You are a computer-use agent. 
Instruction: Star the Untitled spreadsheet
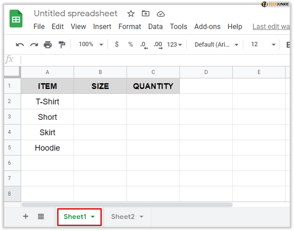click(131, 14)
